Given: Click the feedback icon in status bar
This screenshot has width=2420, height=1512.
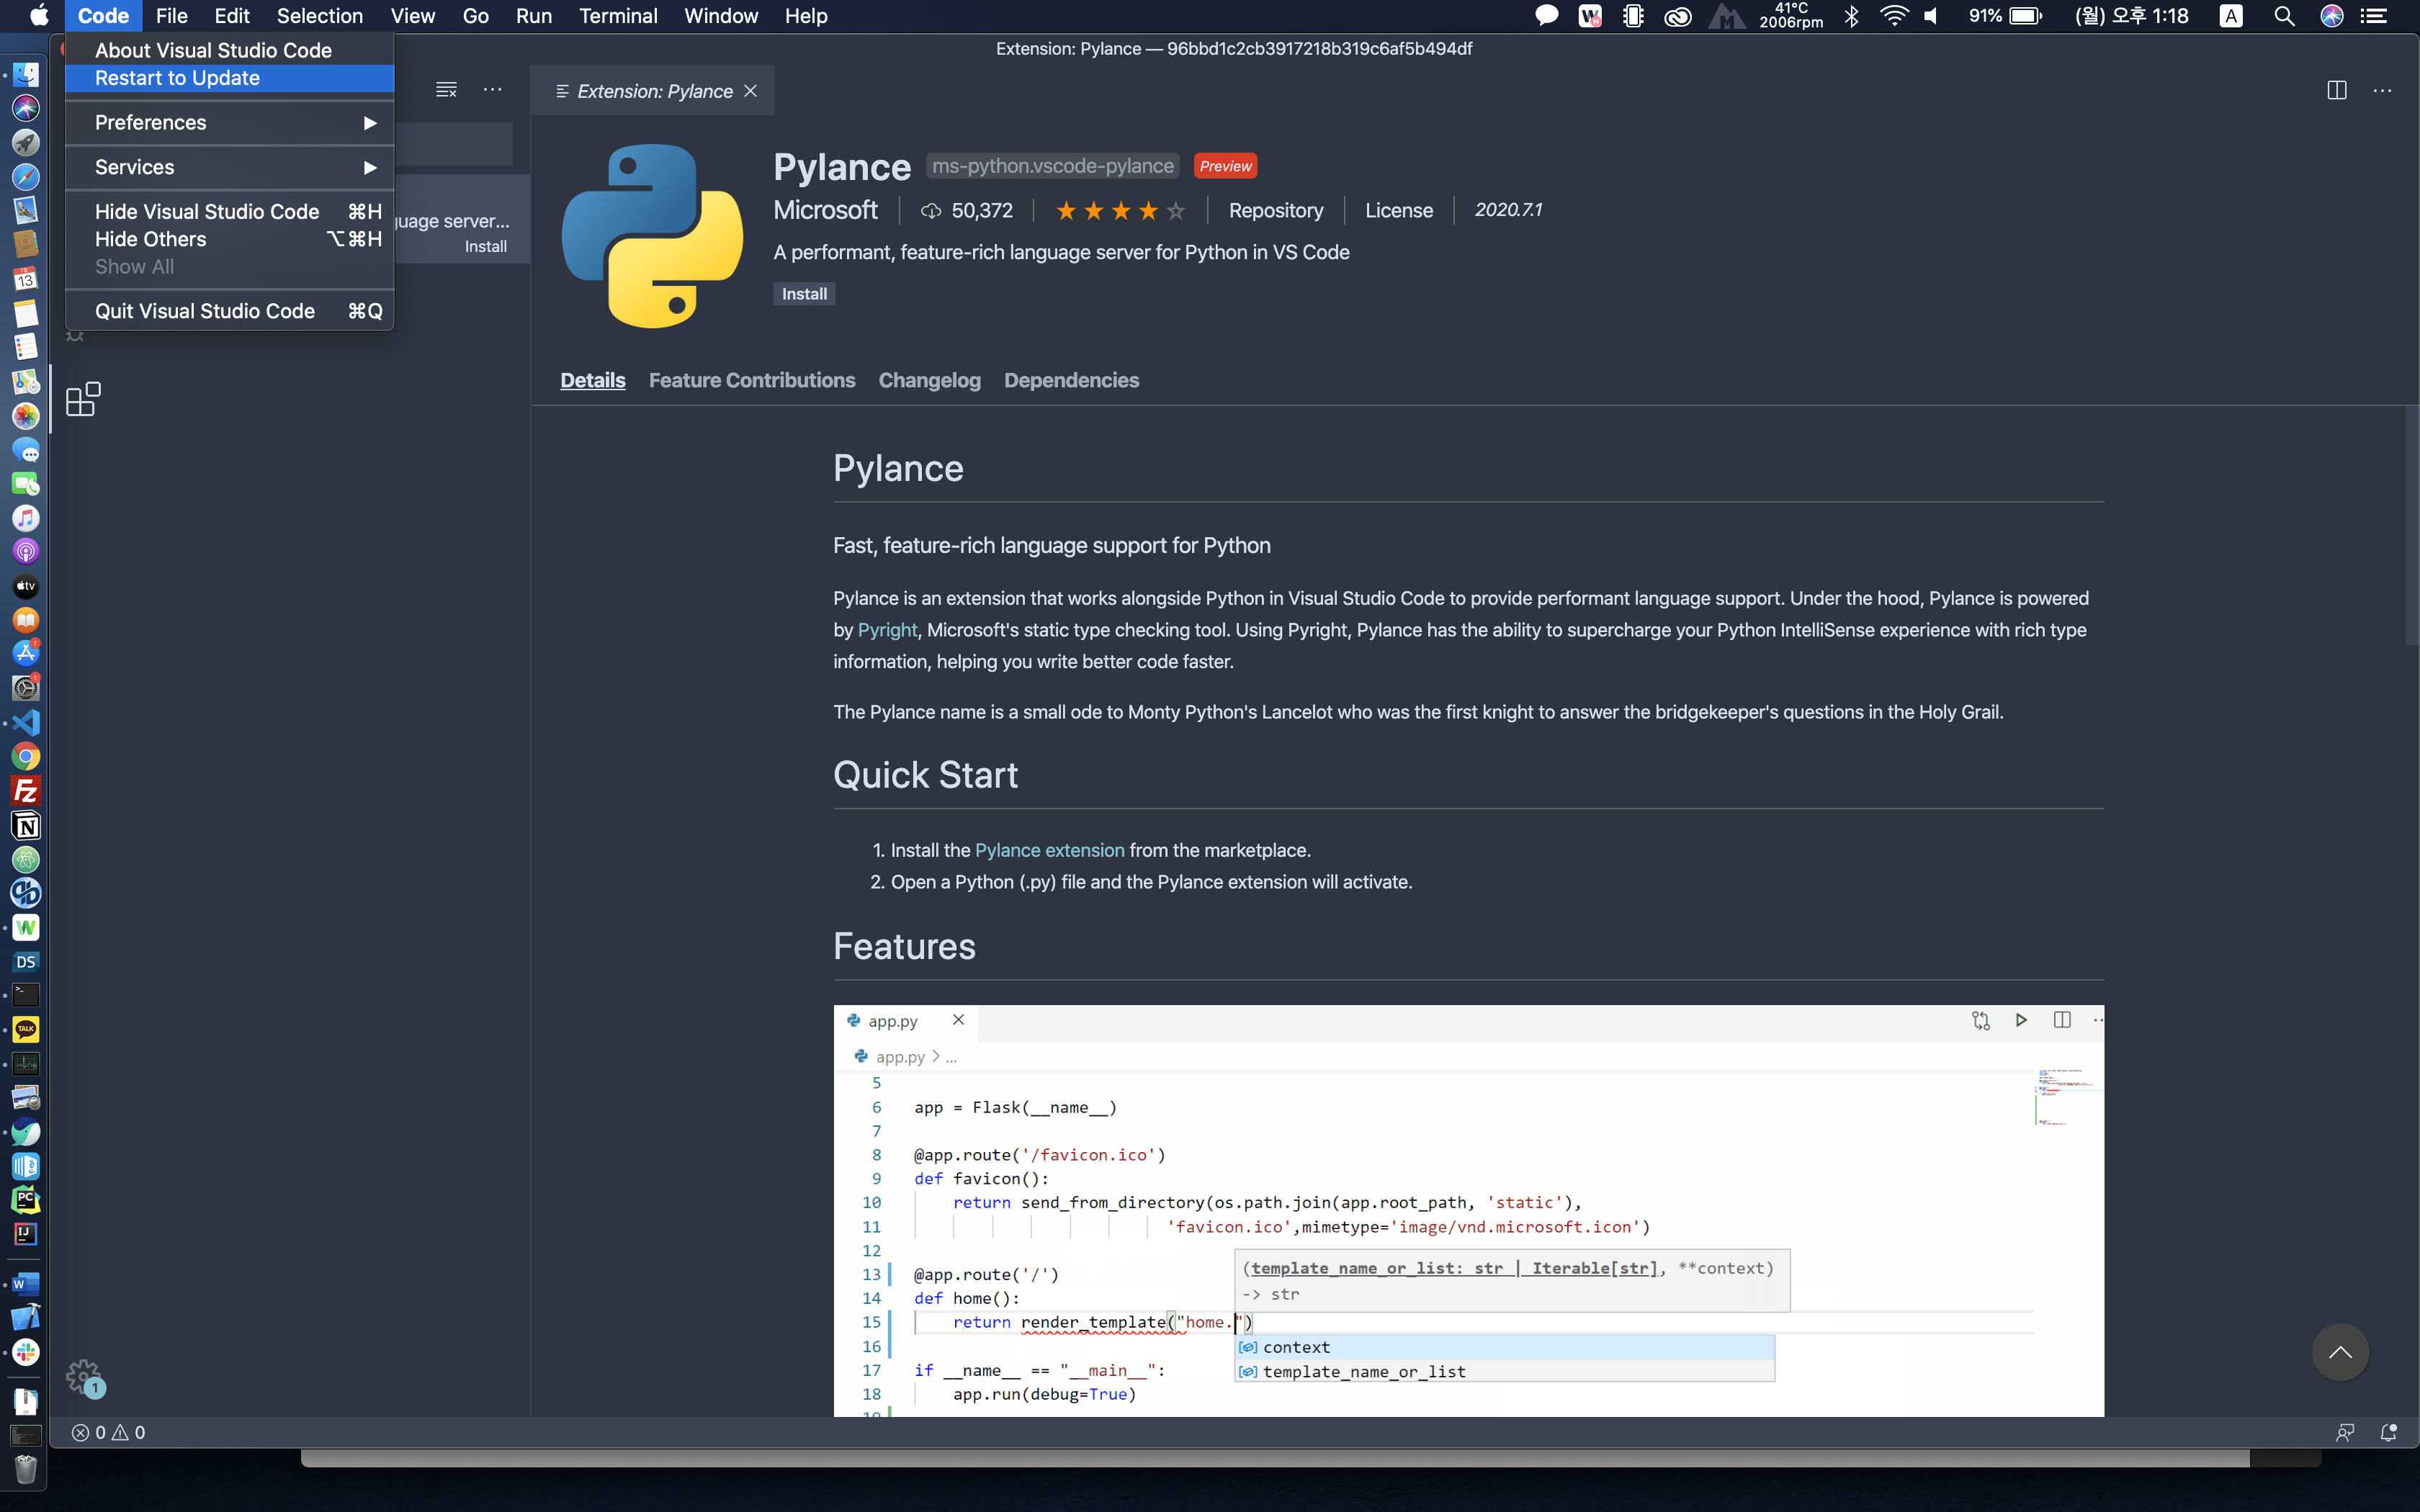Looking at the screenshot, I should pyautogui.click(x=2344, y=1432).
